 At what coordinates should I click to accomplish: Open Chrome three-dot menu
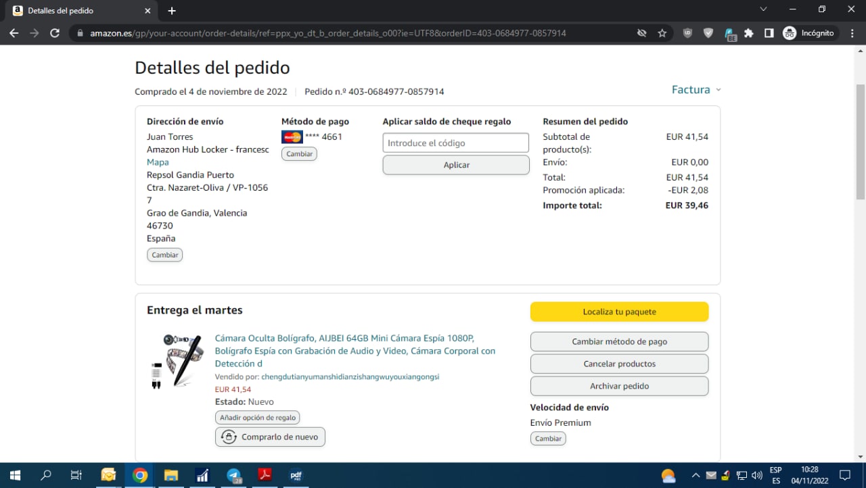(x=852, y=33)
